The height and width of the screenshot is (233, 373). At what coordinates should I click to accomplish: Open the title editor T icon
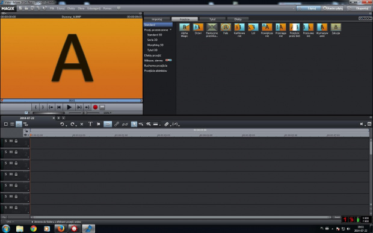click(x=90, y=124)
